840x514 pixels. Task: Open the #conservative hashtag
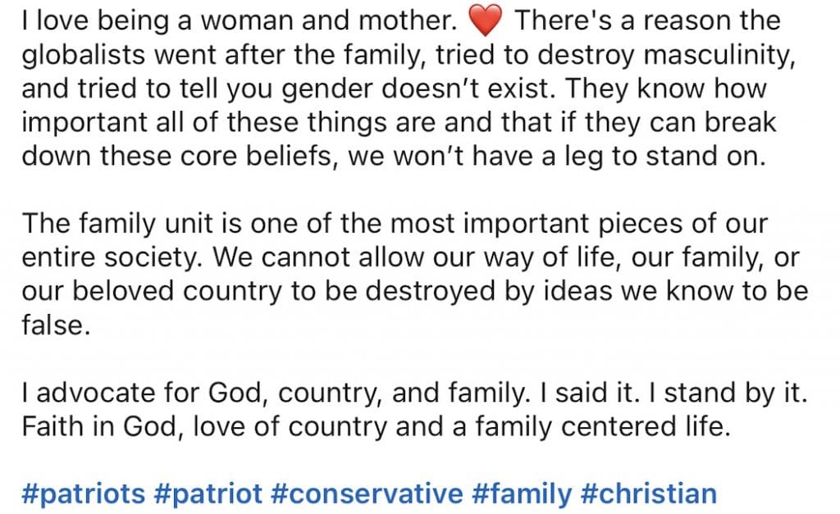coord(367,494)
